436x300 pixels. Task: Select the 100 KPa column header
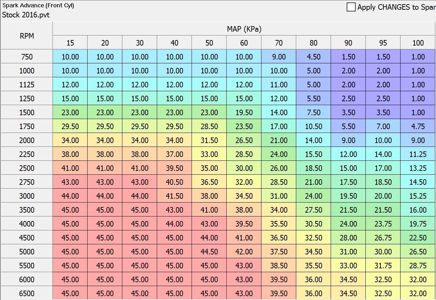(x=418, y=42)
